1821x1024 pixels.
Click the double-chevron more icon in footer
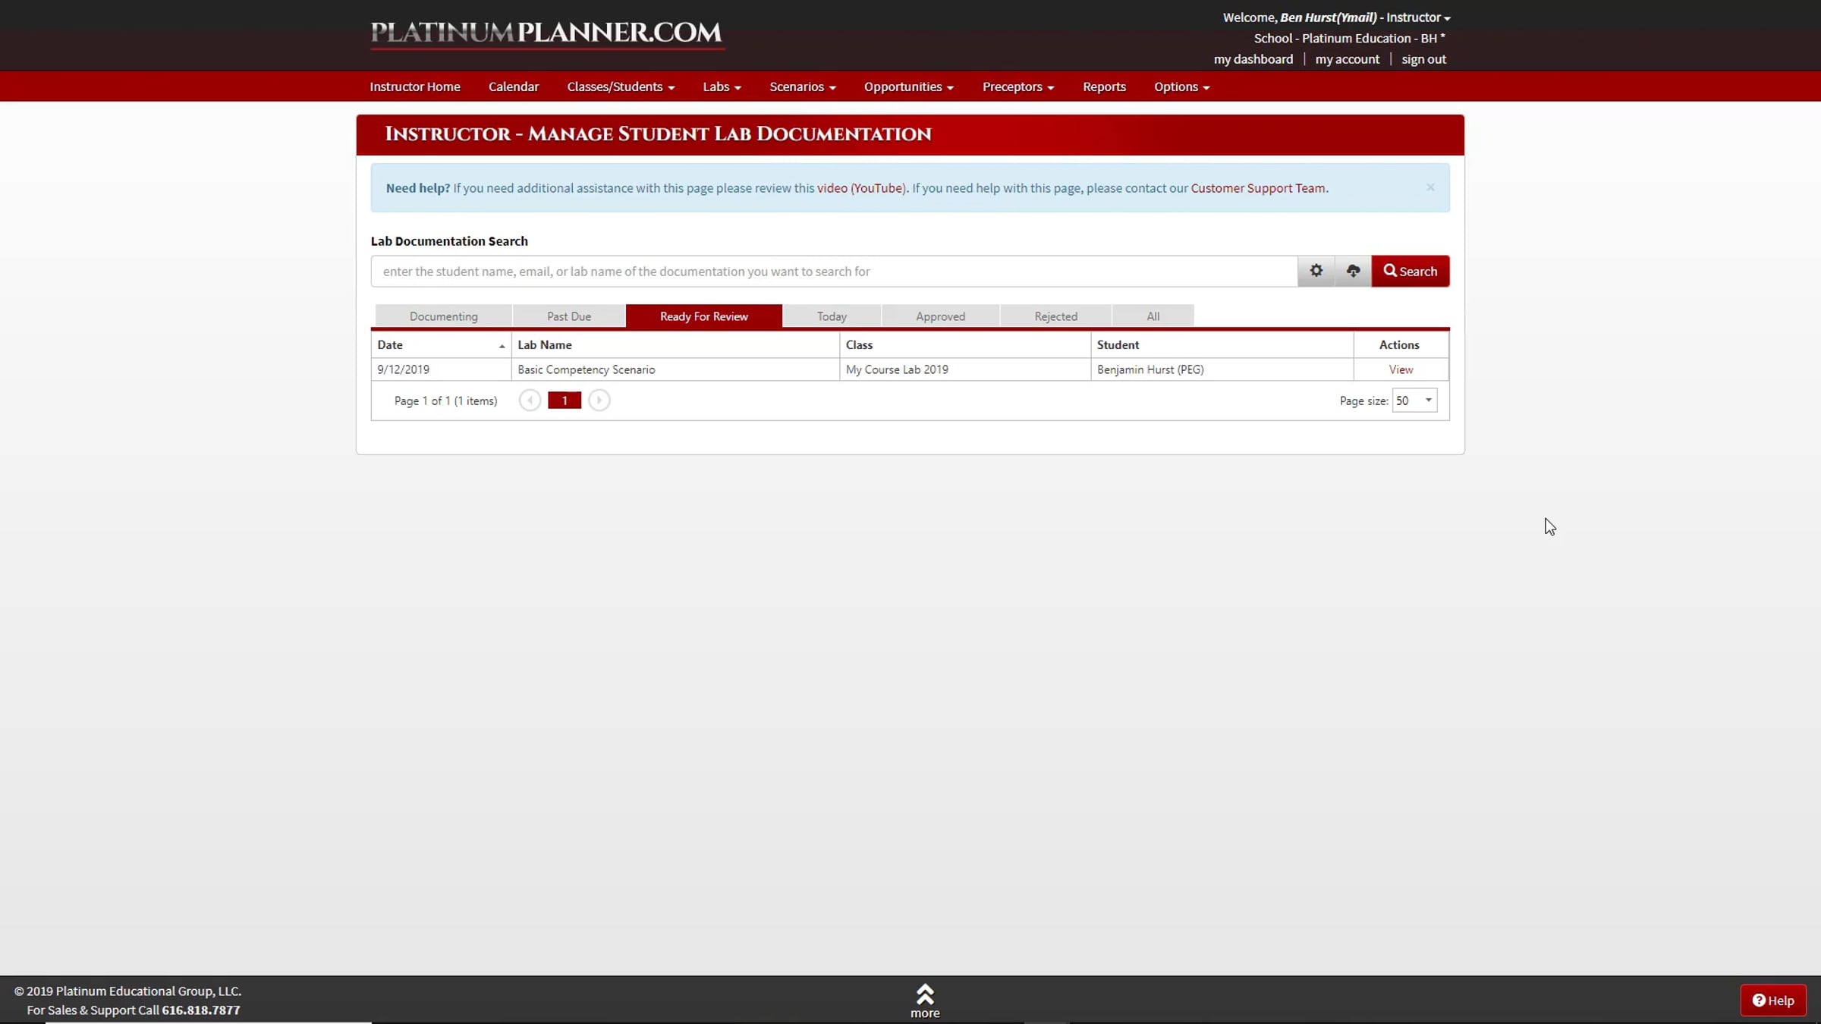tap(924, 994)
